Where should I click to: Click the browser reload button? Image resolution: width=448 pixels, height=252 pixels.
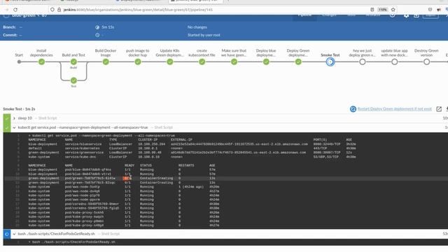pos(15,10)
